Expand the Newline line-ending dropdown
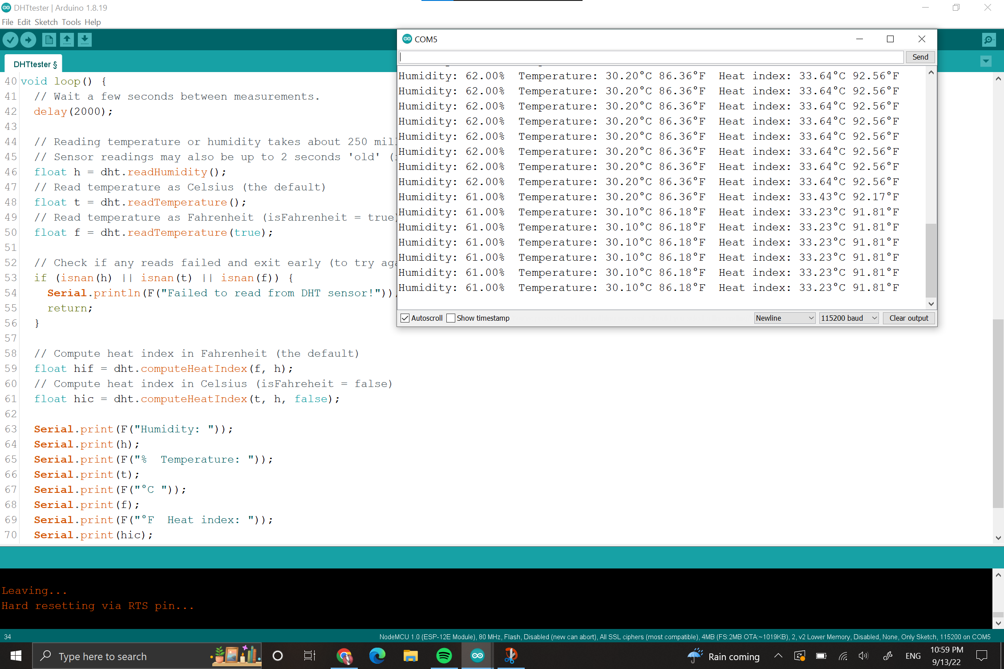The width and height of the screenshot is (1004, 669). [x=785, y=318]
